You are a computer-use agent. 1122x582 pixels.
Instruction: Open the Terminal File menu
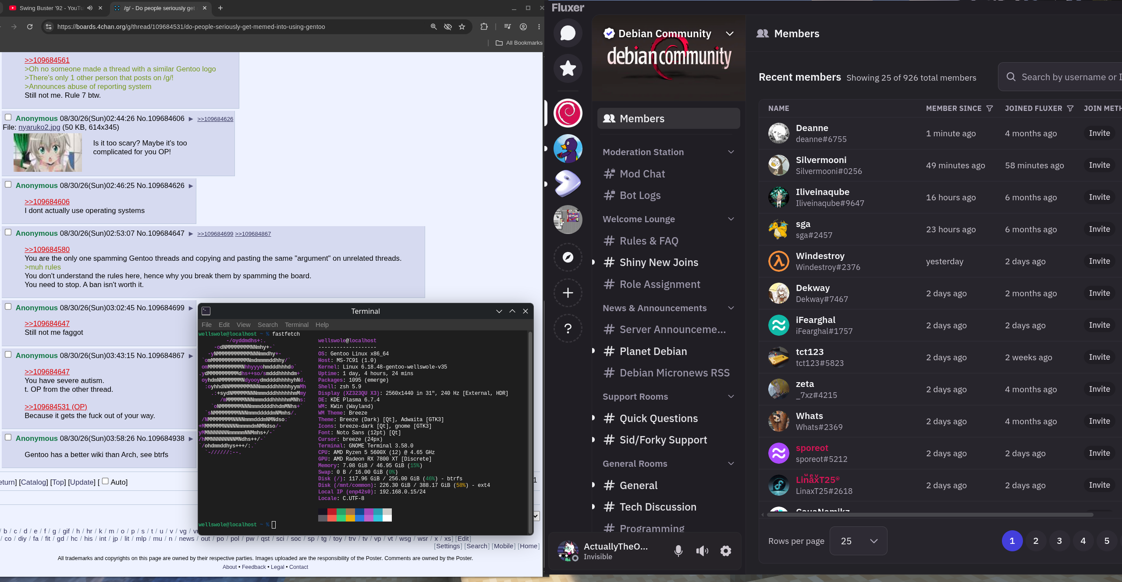(x=206, y=325)
